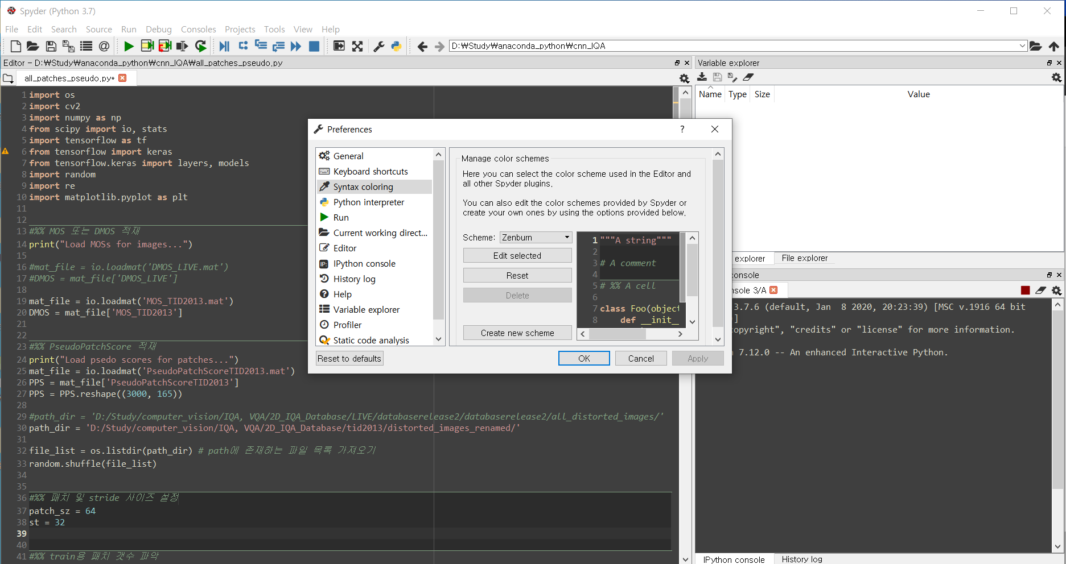Browse for a working directory with the folder icon

[x=1036, y=46]
